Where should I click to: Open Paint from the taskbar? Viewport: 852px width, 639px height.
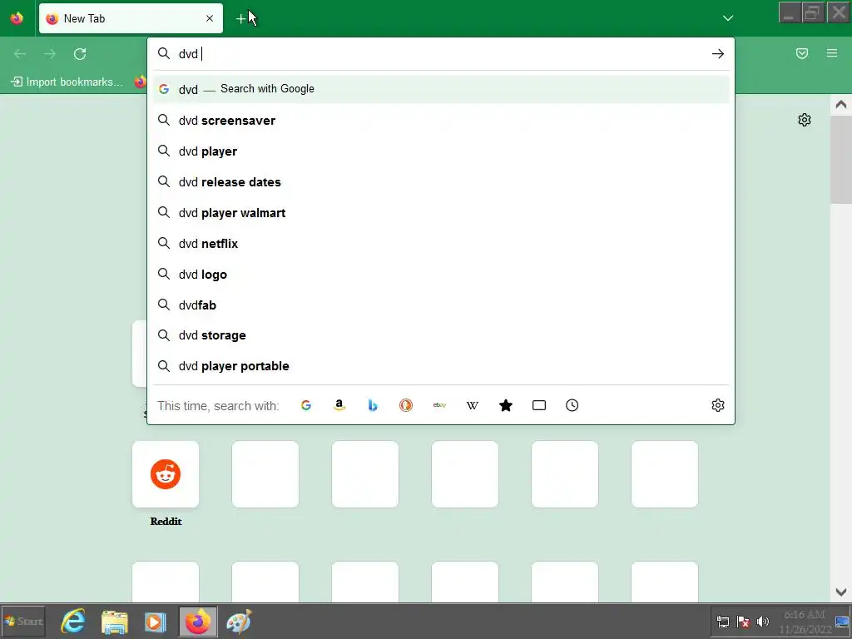tap(239, 621)
